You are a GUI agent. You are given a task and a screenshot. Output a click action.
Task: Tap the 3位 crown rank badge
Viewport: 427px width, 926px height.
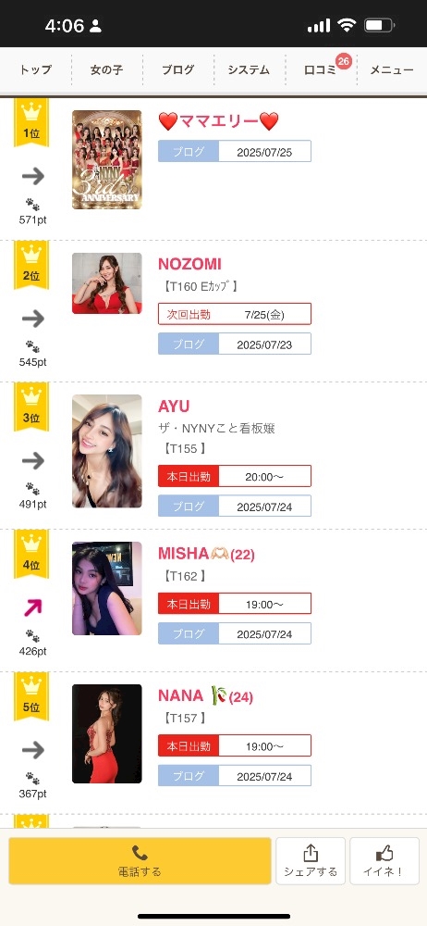coord(31,407)
